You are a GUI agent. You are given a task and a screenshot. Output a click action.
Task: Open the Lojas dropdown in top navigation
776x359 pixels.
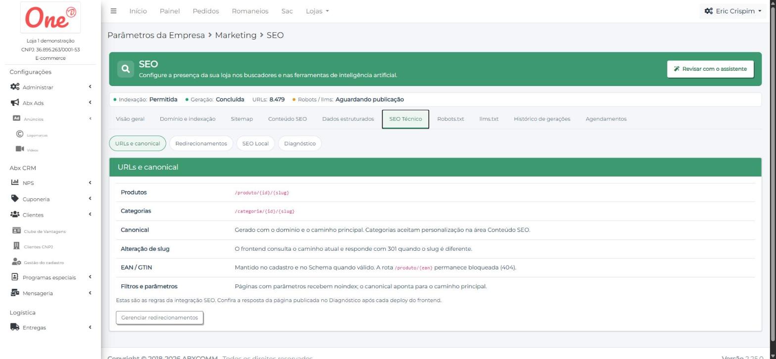click(x=317, y=11)
